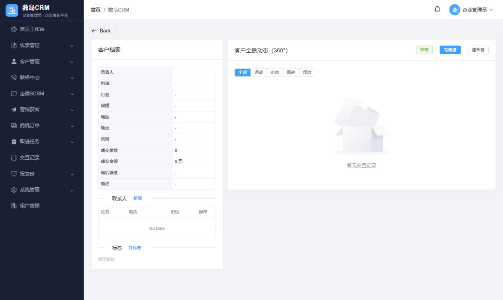Expand the 客户管理 submenu chevron

(72, 62)
